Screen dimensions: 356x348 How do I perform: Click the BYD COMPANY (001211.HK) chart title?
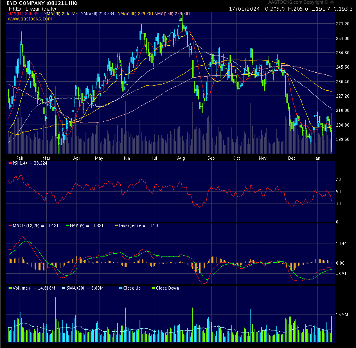[x=42, y=3]
